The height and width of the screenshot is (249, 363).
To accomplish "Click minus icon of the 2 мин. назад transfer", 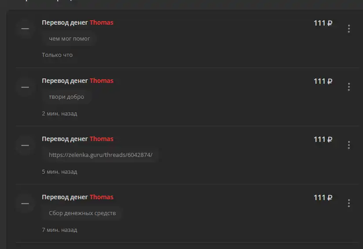I will (25, 87).
